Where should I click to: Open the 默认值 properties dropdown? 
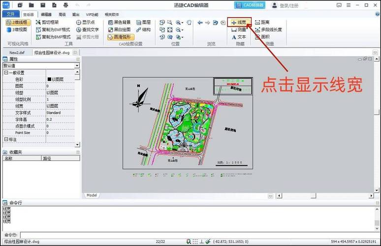[x=77, y=65]
